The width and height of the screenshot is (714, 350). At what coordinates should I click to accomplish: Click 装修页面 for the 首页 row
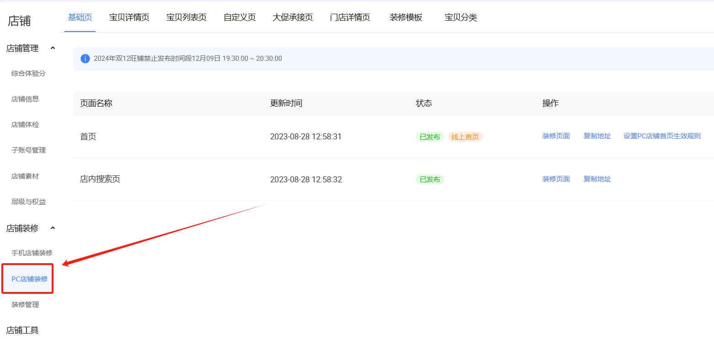pos(556,136)
